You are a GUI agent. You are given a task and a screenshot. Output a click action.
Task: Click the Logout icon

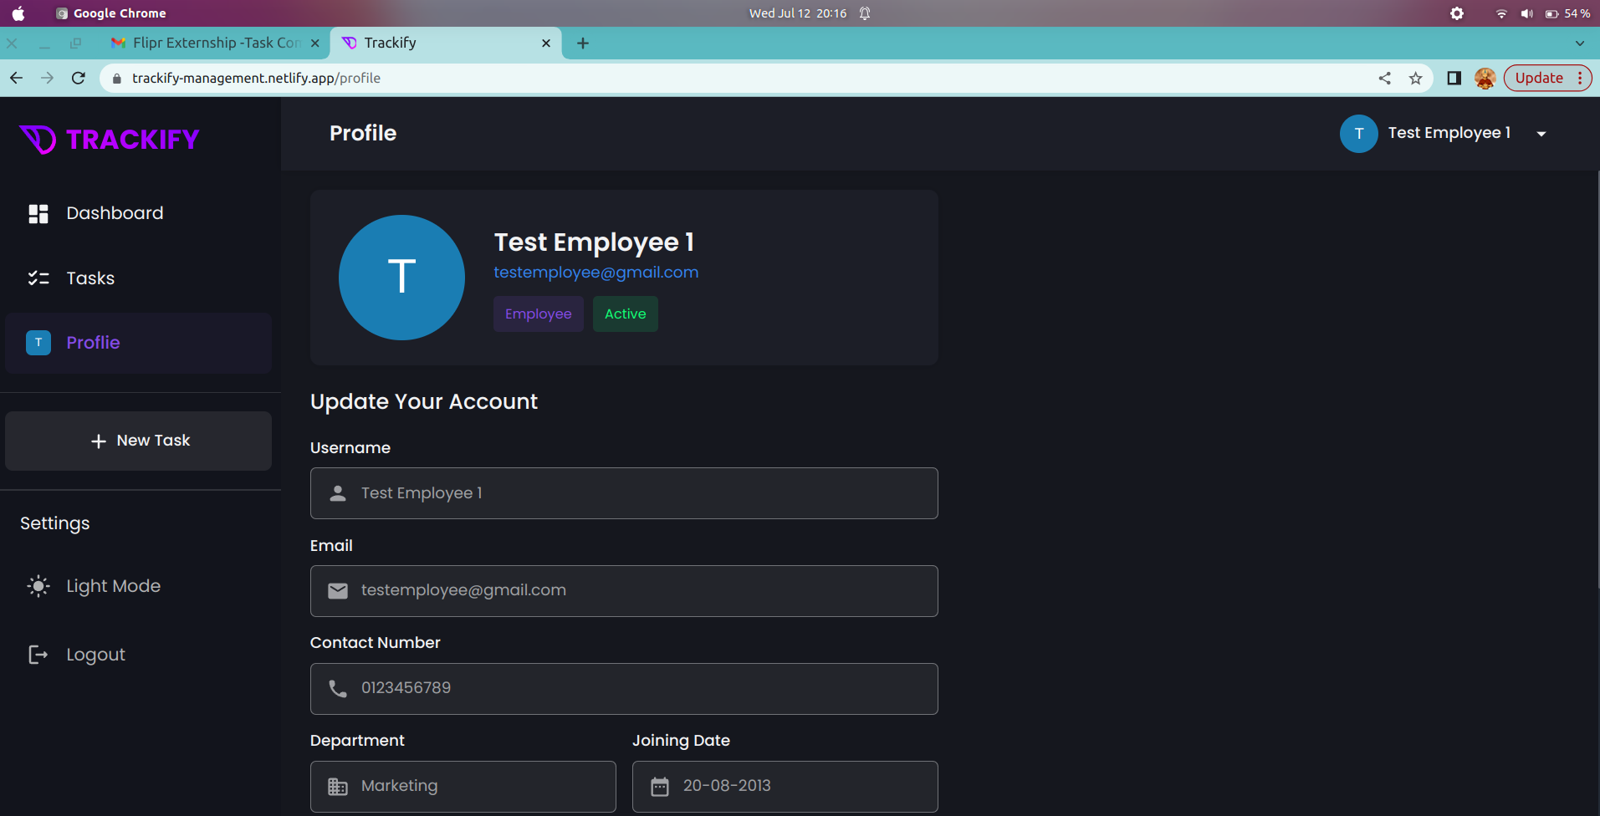coord(38,654)
